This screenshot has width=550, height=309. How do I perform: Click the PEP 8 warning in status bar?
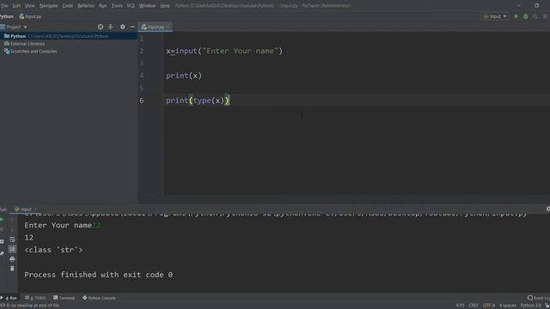(30, 306)
